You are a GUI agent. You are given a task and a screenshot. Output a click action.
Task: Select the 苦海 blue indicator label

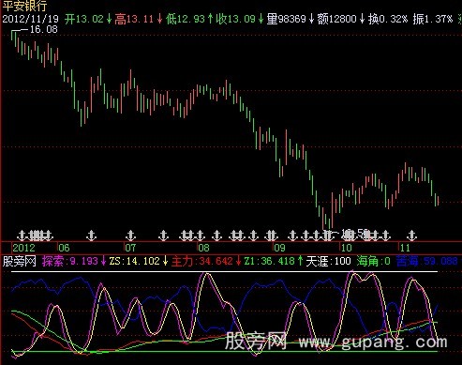(x=407, y=261)
